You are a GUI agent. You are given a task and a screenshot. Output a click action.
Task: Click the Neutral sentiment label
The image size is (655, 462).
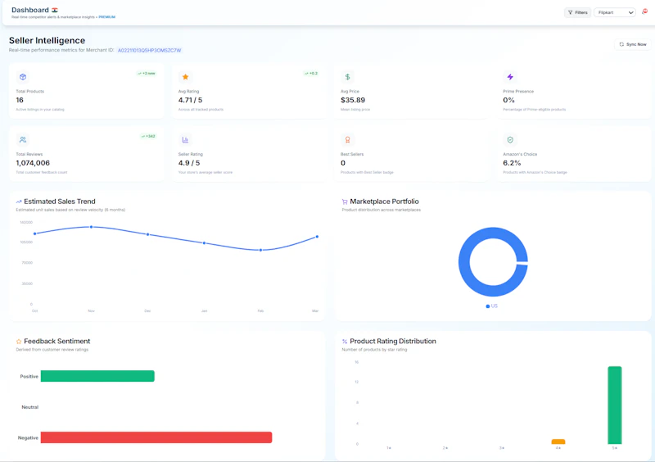[x=29, y=407]
